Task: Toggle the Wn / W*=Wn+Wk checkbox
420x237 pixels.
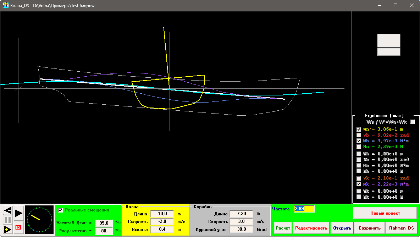Action: 412,122
